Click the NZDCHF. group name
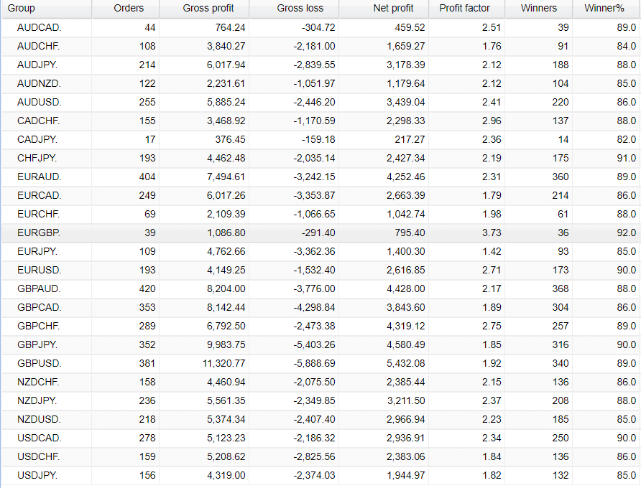Screen dimensions: 641x488 (39, 383)
